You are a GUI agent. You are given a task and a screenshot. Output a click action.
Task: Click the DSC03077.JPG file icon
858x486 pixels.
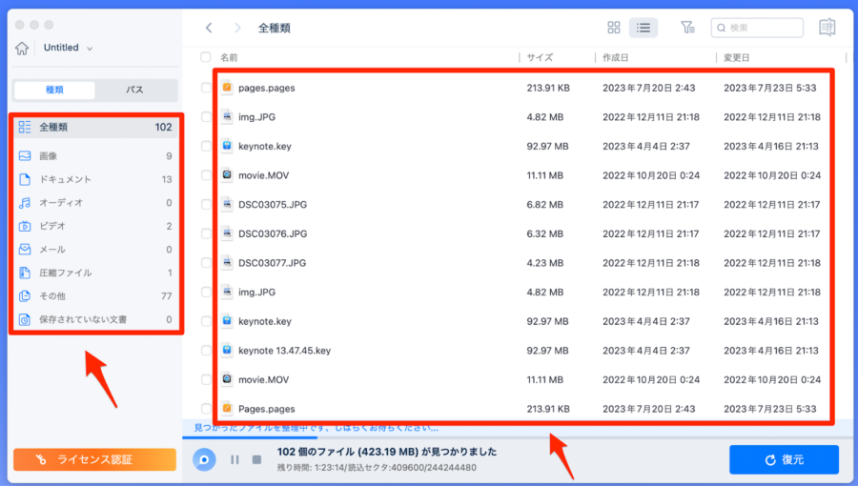pos(227,263)
